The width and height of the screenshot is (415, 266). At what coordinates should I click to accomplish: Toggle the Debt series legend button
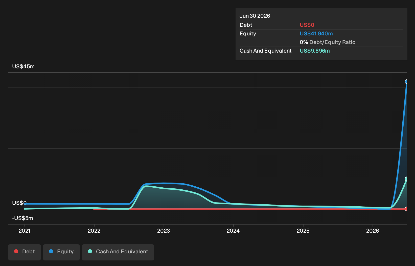pos(25,252)
